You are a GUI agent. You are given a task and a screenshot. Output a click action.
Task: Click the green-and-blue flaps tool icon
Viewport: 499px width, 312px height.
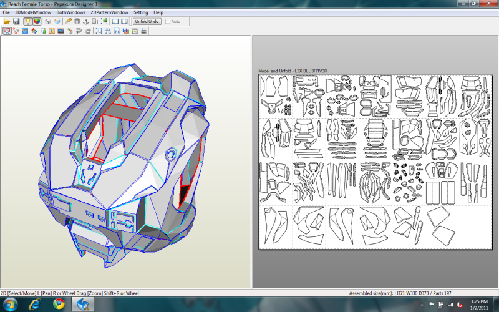point(43,31)
